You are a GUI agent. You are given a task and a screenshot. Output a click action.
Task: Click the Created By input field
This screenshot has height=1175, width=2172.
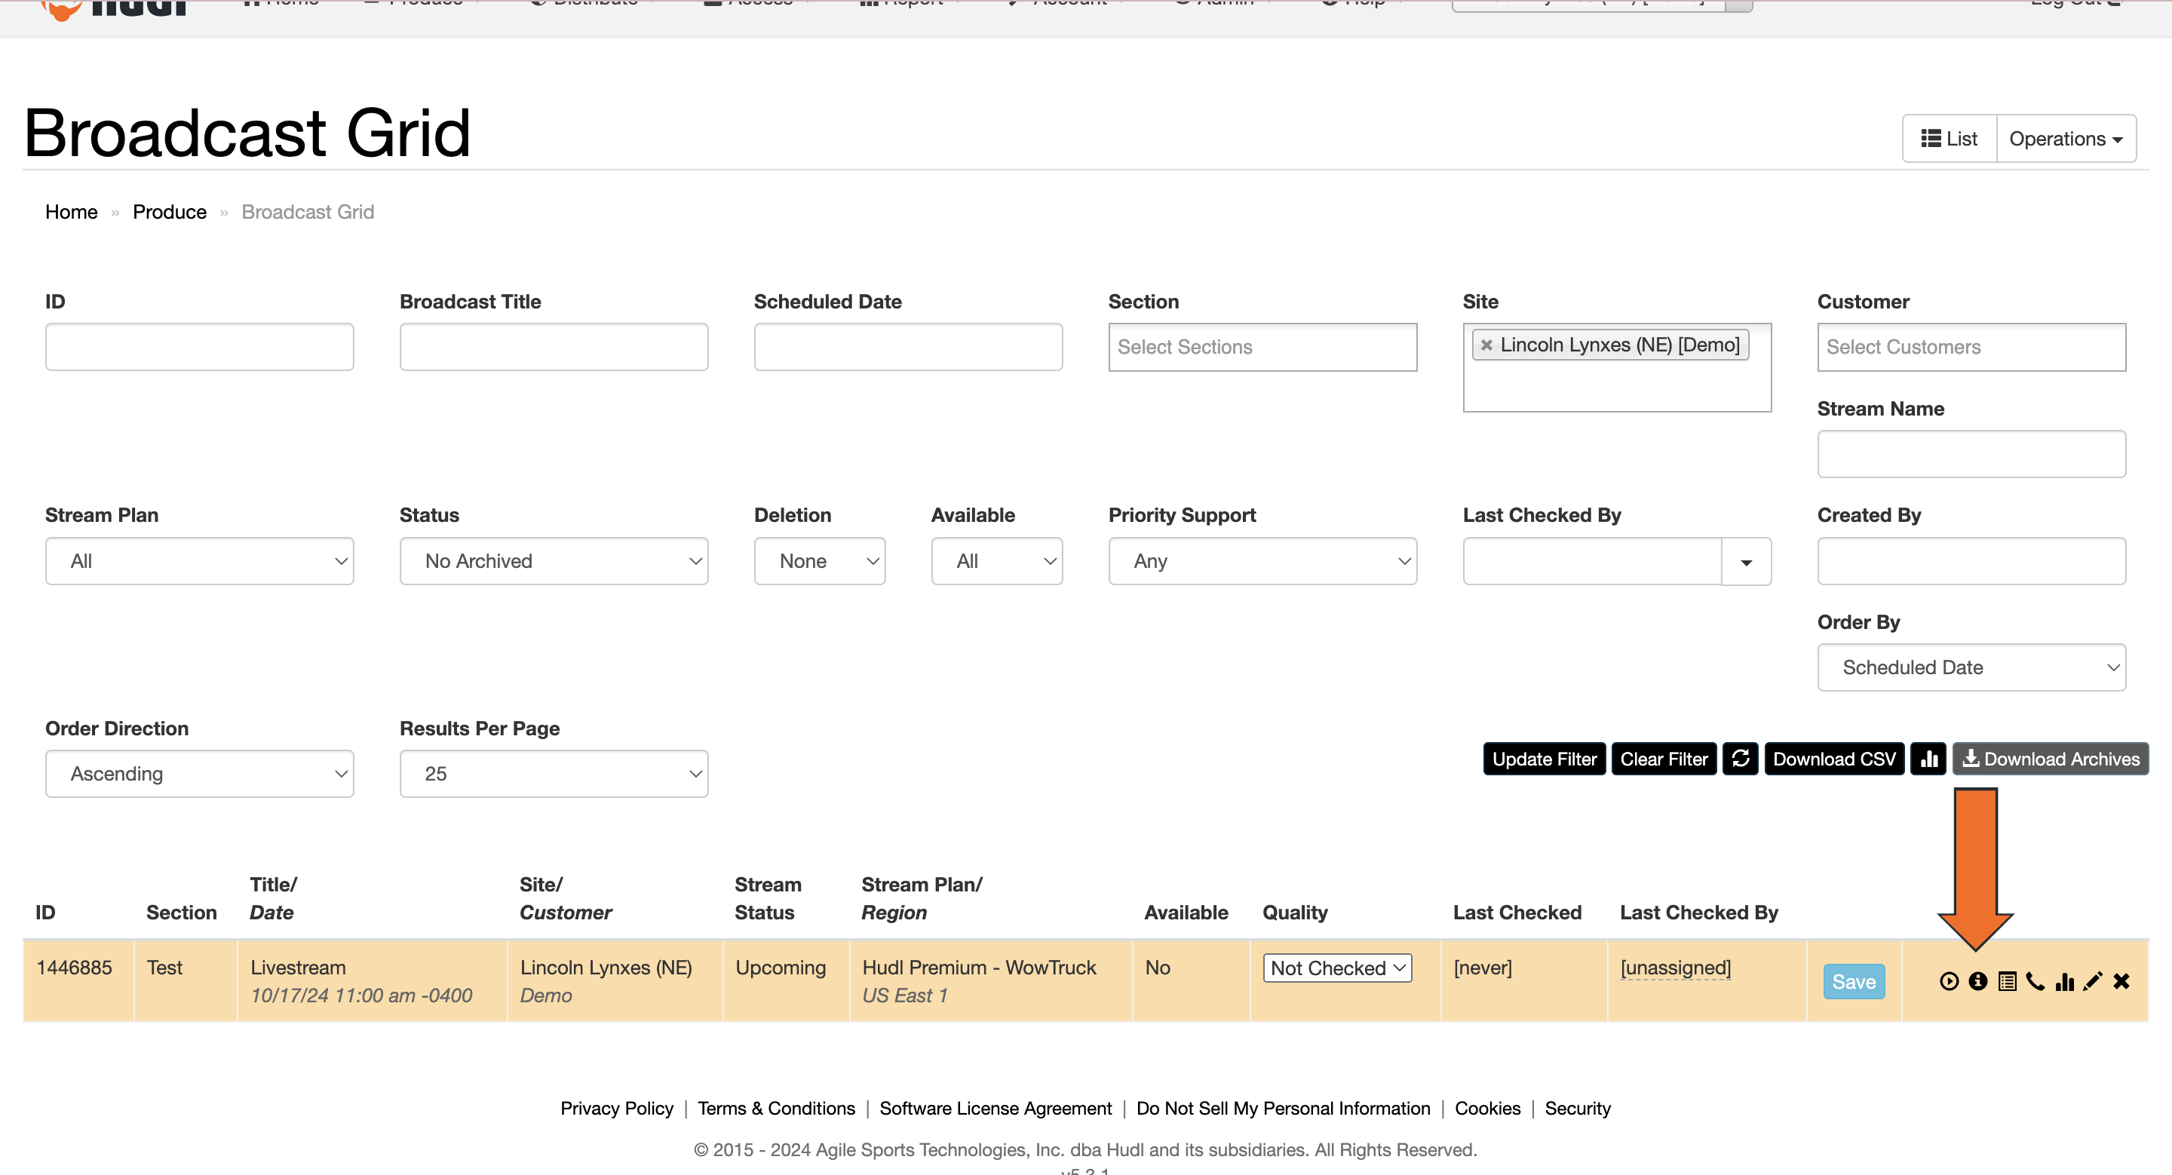coord(1971,560)
